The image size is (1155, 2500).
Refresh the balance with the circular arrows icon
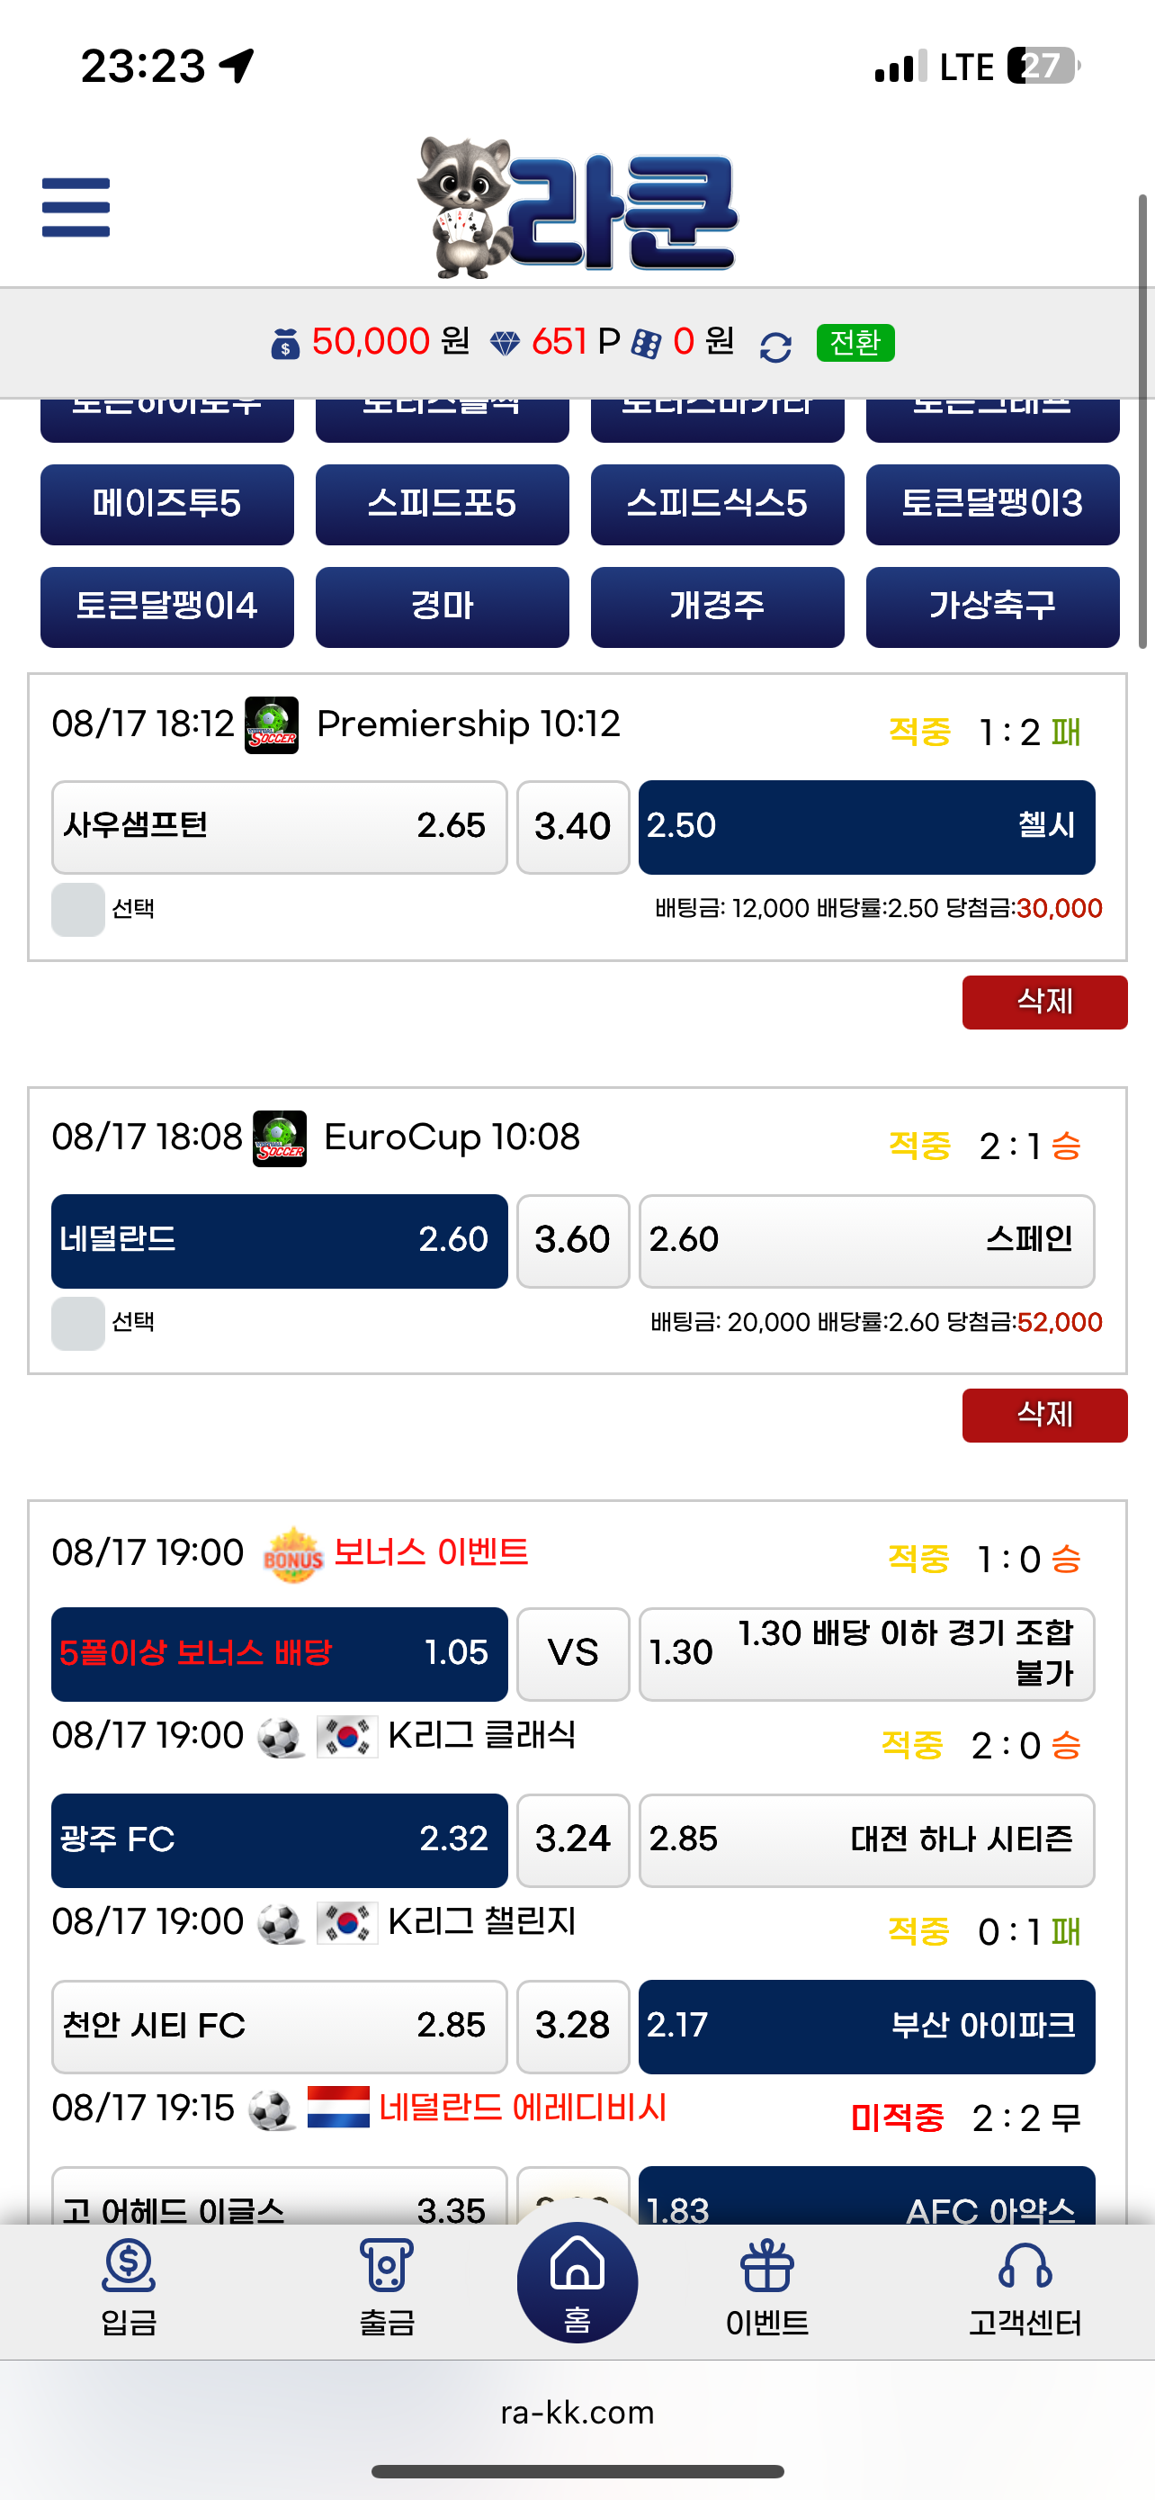click(774, 346)
